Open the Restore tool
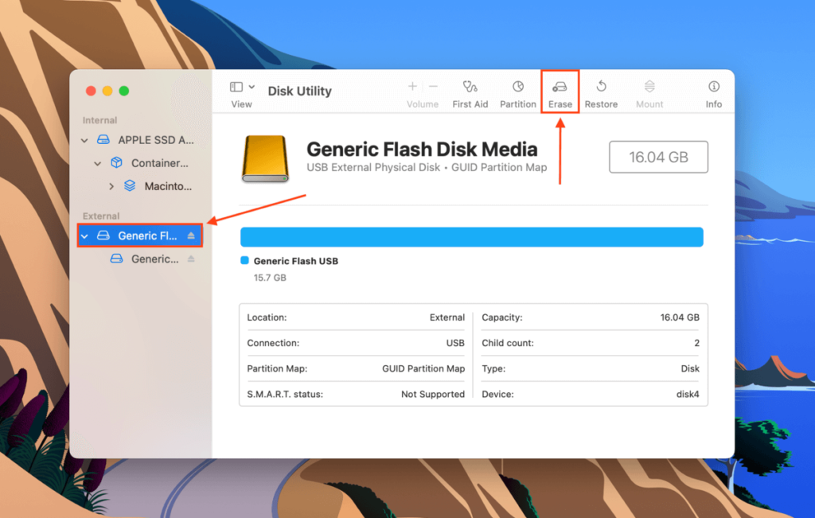Image resolution: width=815 pixels, height=518 pixels. [602, 88]
